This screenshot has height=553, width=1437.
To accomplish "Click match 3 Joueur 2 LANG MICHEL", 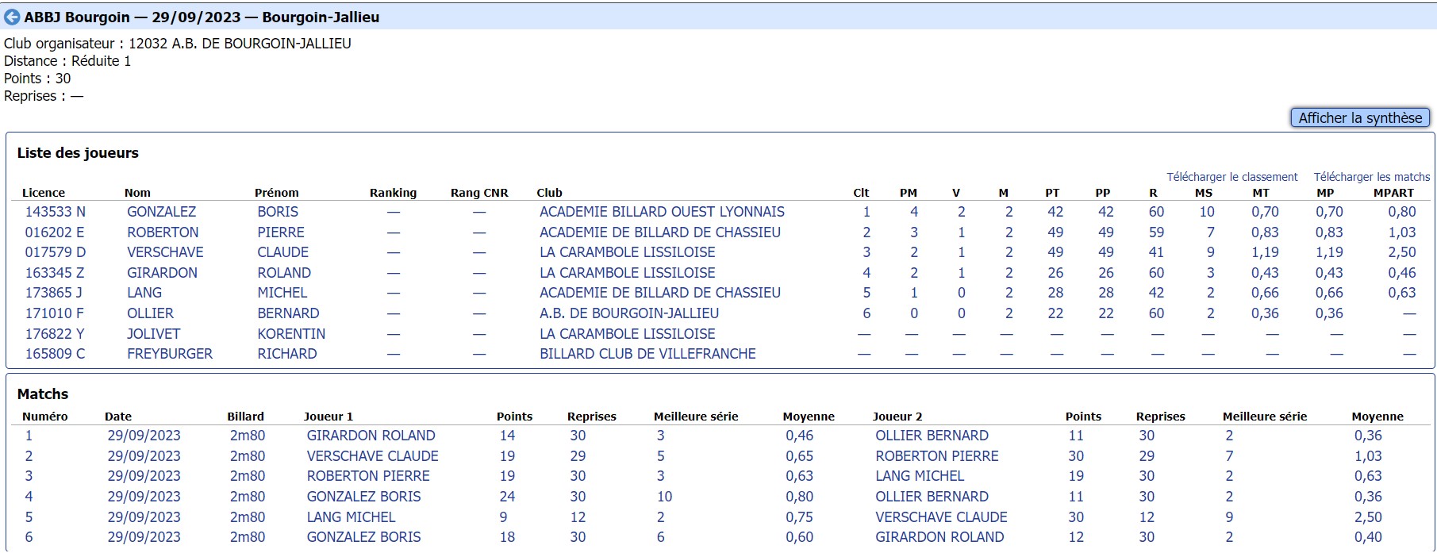I will click(920, 476).
